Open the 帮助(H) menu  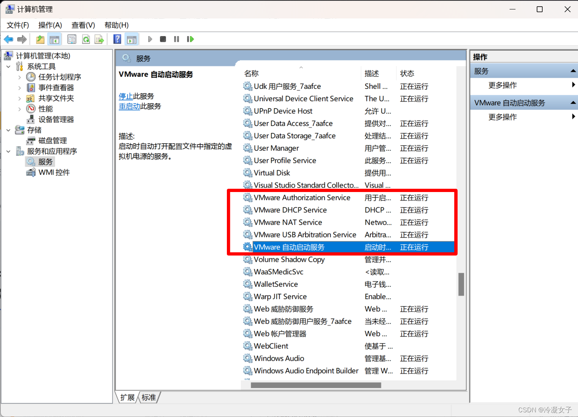[x=116, y=25]
